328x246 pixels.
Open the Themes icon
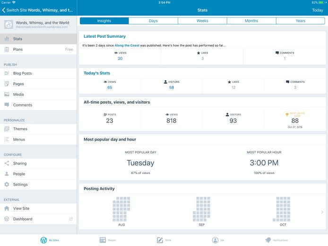tap(7, 129)
